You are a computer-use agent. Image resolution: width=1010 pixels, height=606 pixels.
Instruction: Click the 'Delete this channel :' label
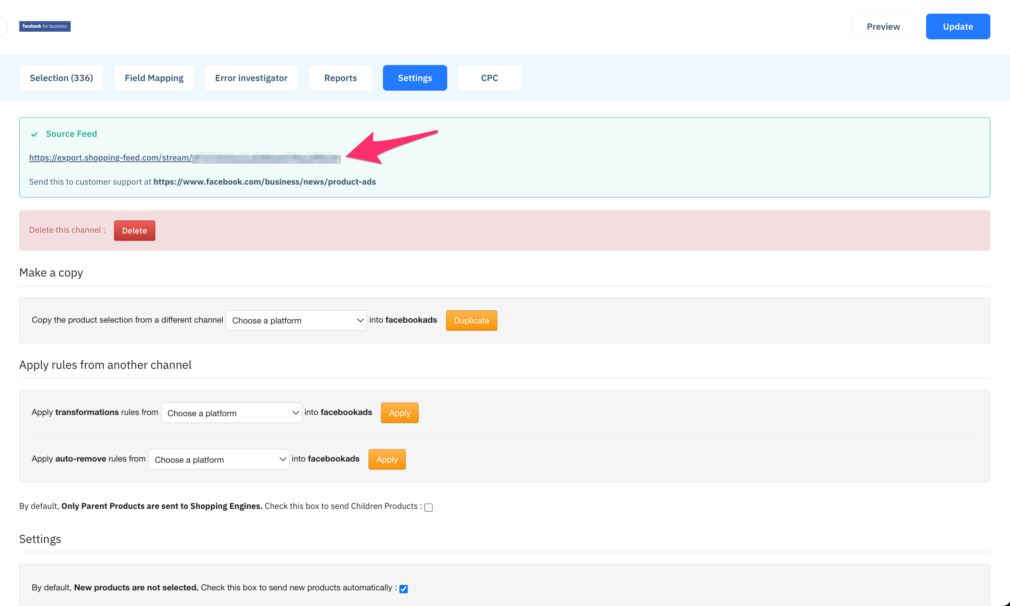[x=67, y=230]
